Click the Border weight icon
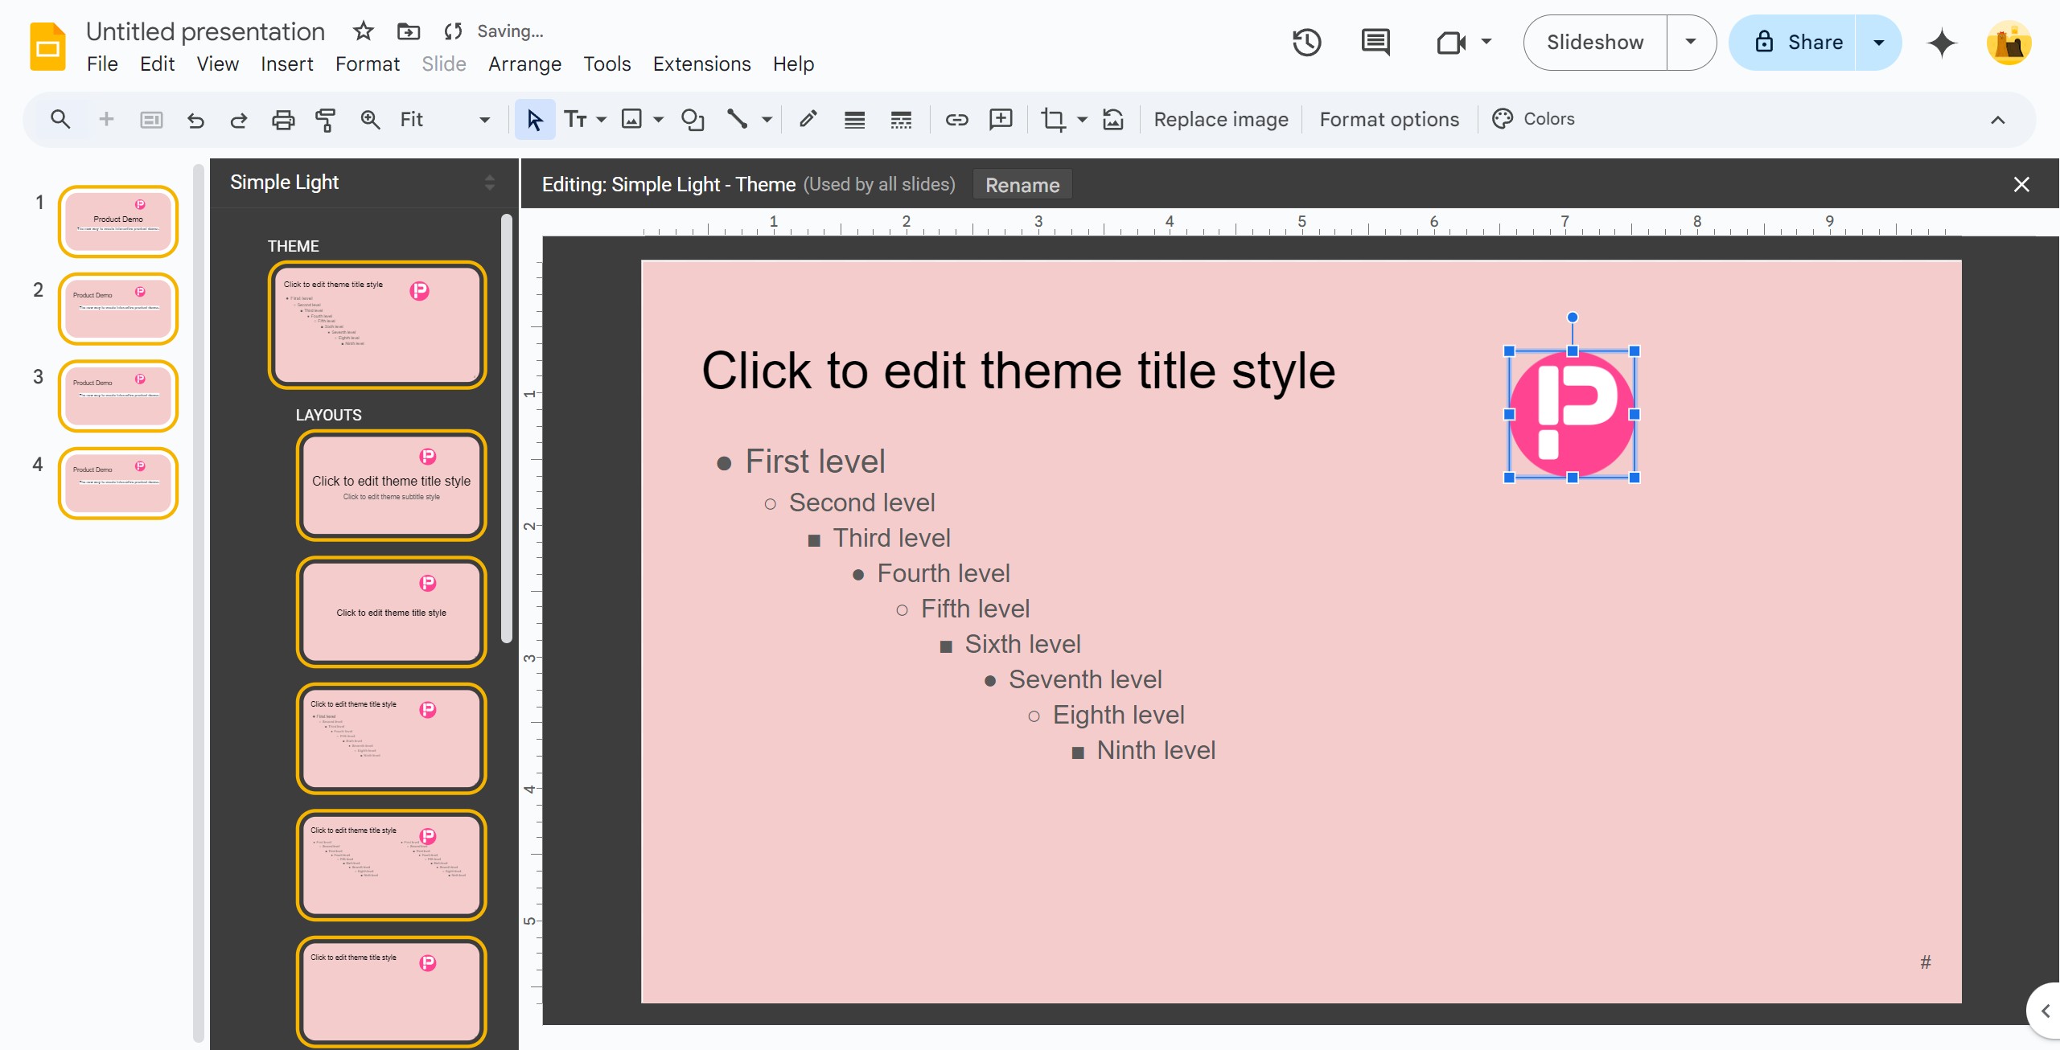This screenshot has width=2060, height=1050. tap(854, 120)
